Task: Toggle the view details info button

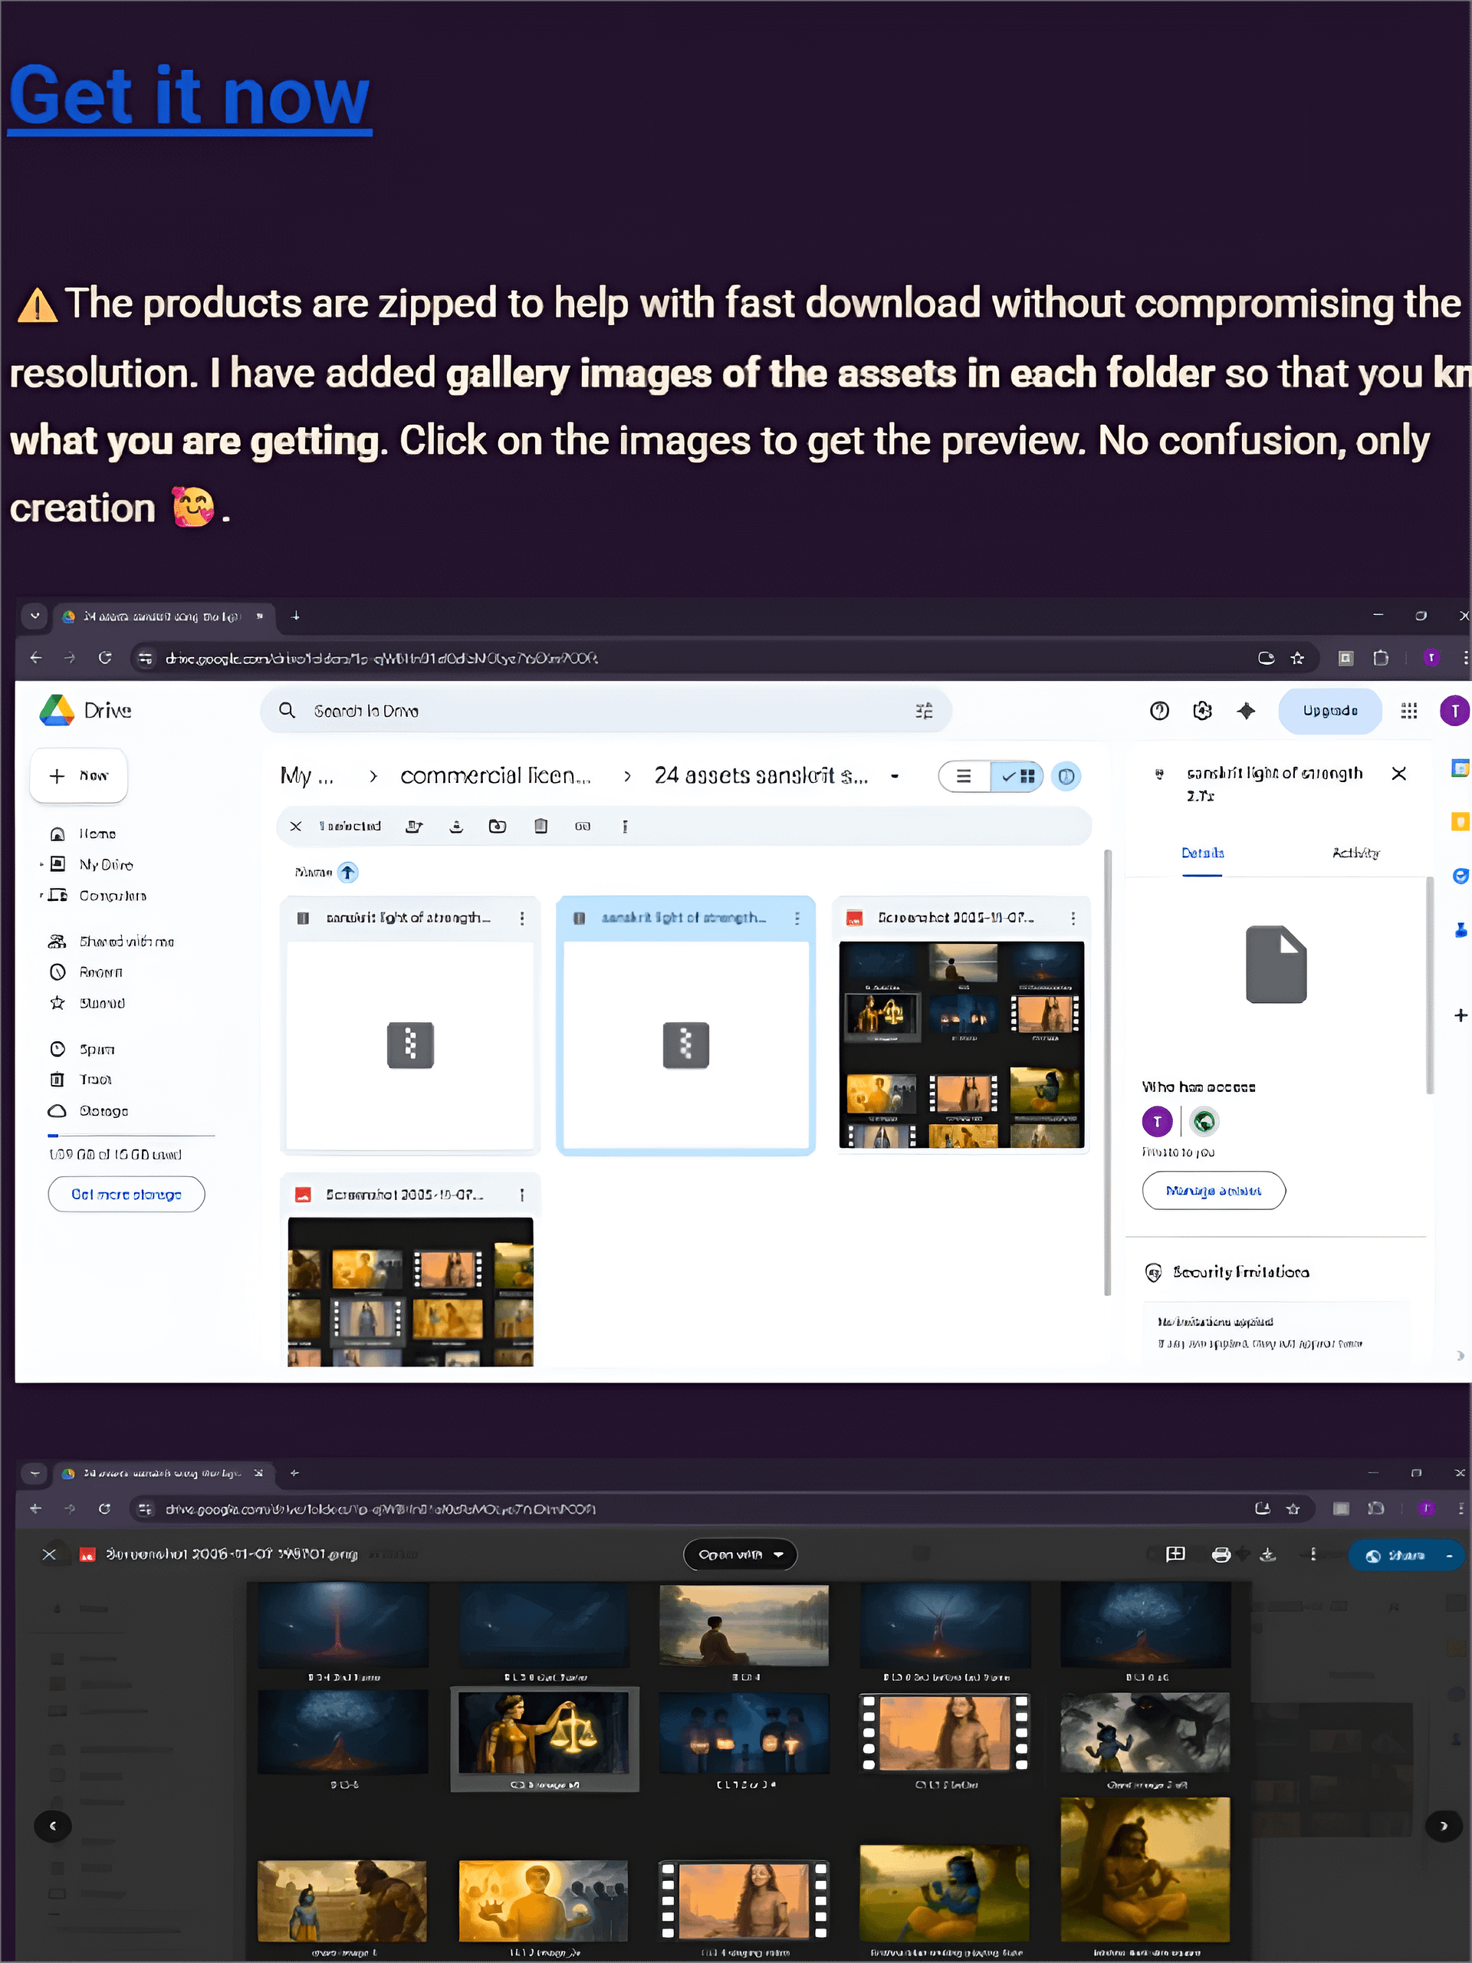Action: point(1066,777)
